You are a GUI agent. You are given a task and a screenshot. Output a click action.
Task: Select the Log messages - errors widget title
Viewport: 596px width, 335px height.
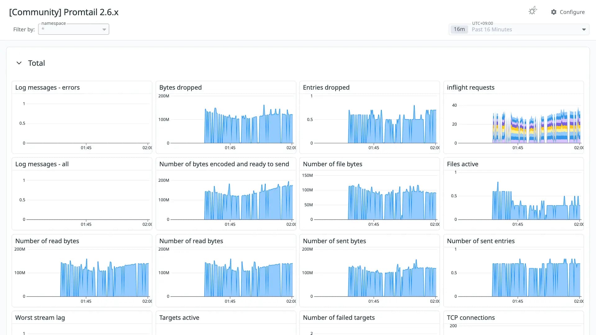coord(47,87)
